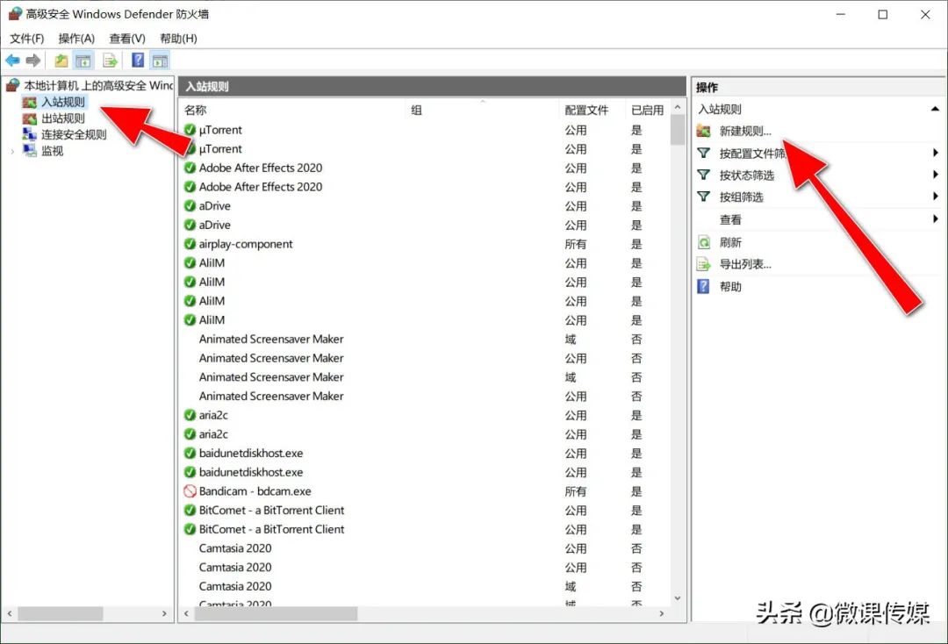This screenshot has height=644, width=948.
Task: Click the 监视 tree node icon
Action: coord(30,150)
